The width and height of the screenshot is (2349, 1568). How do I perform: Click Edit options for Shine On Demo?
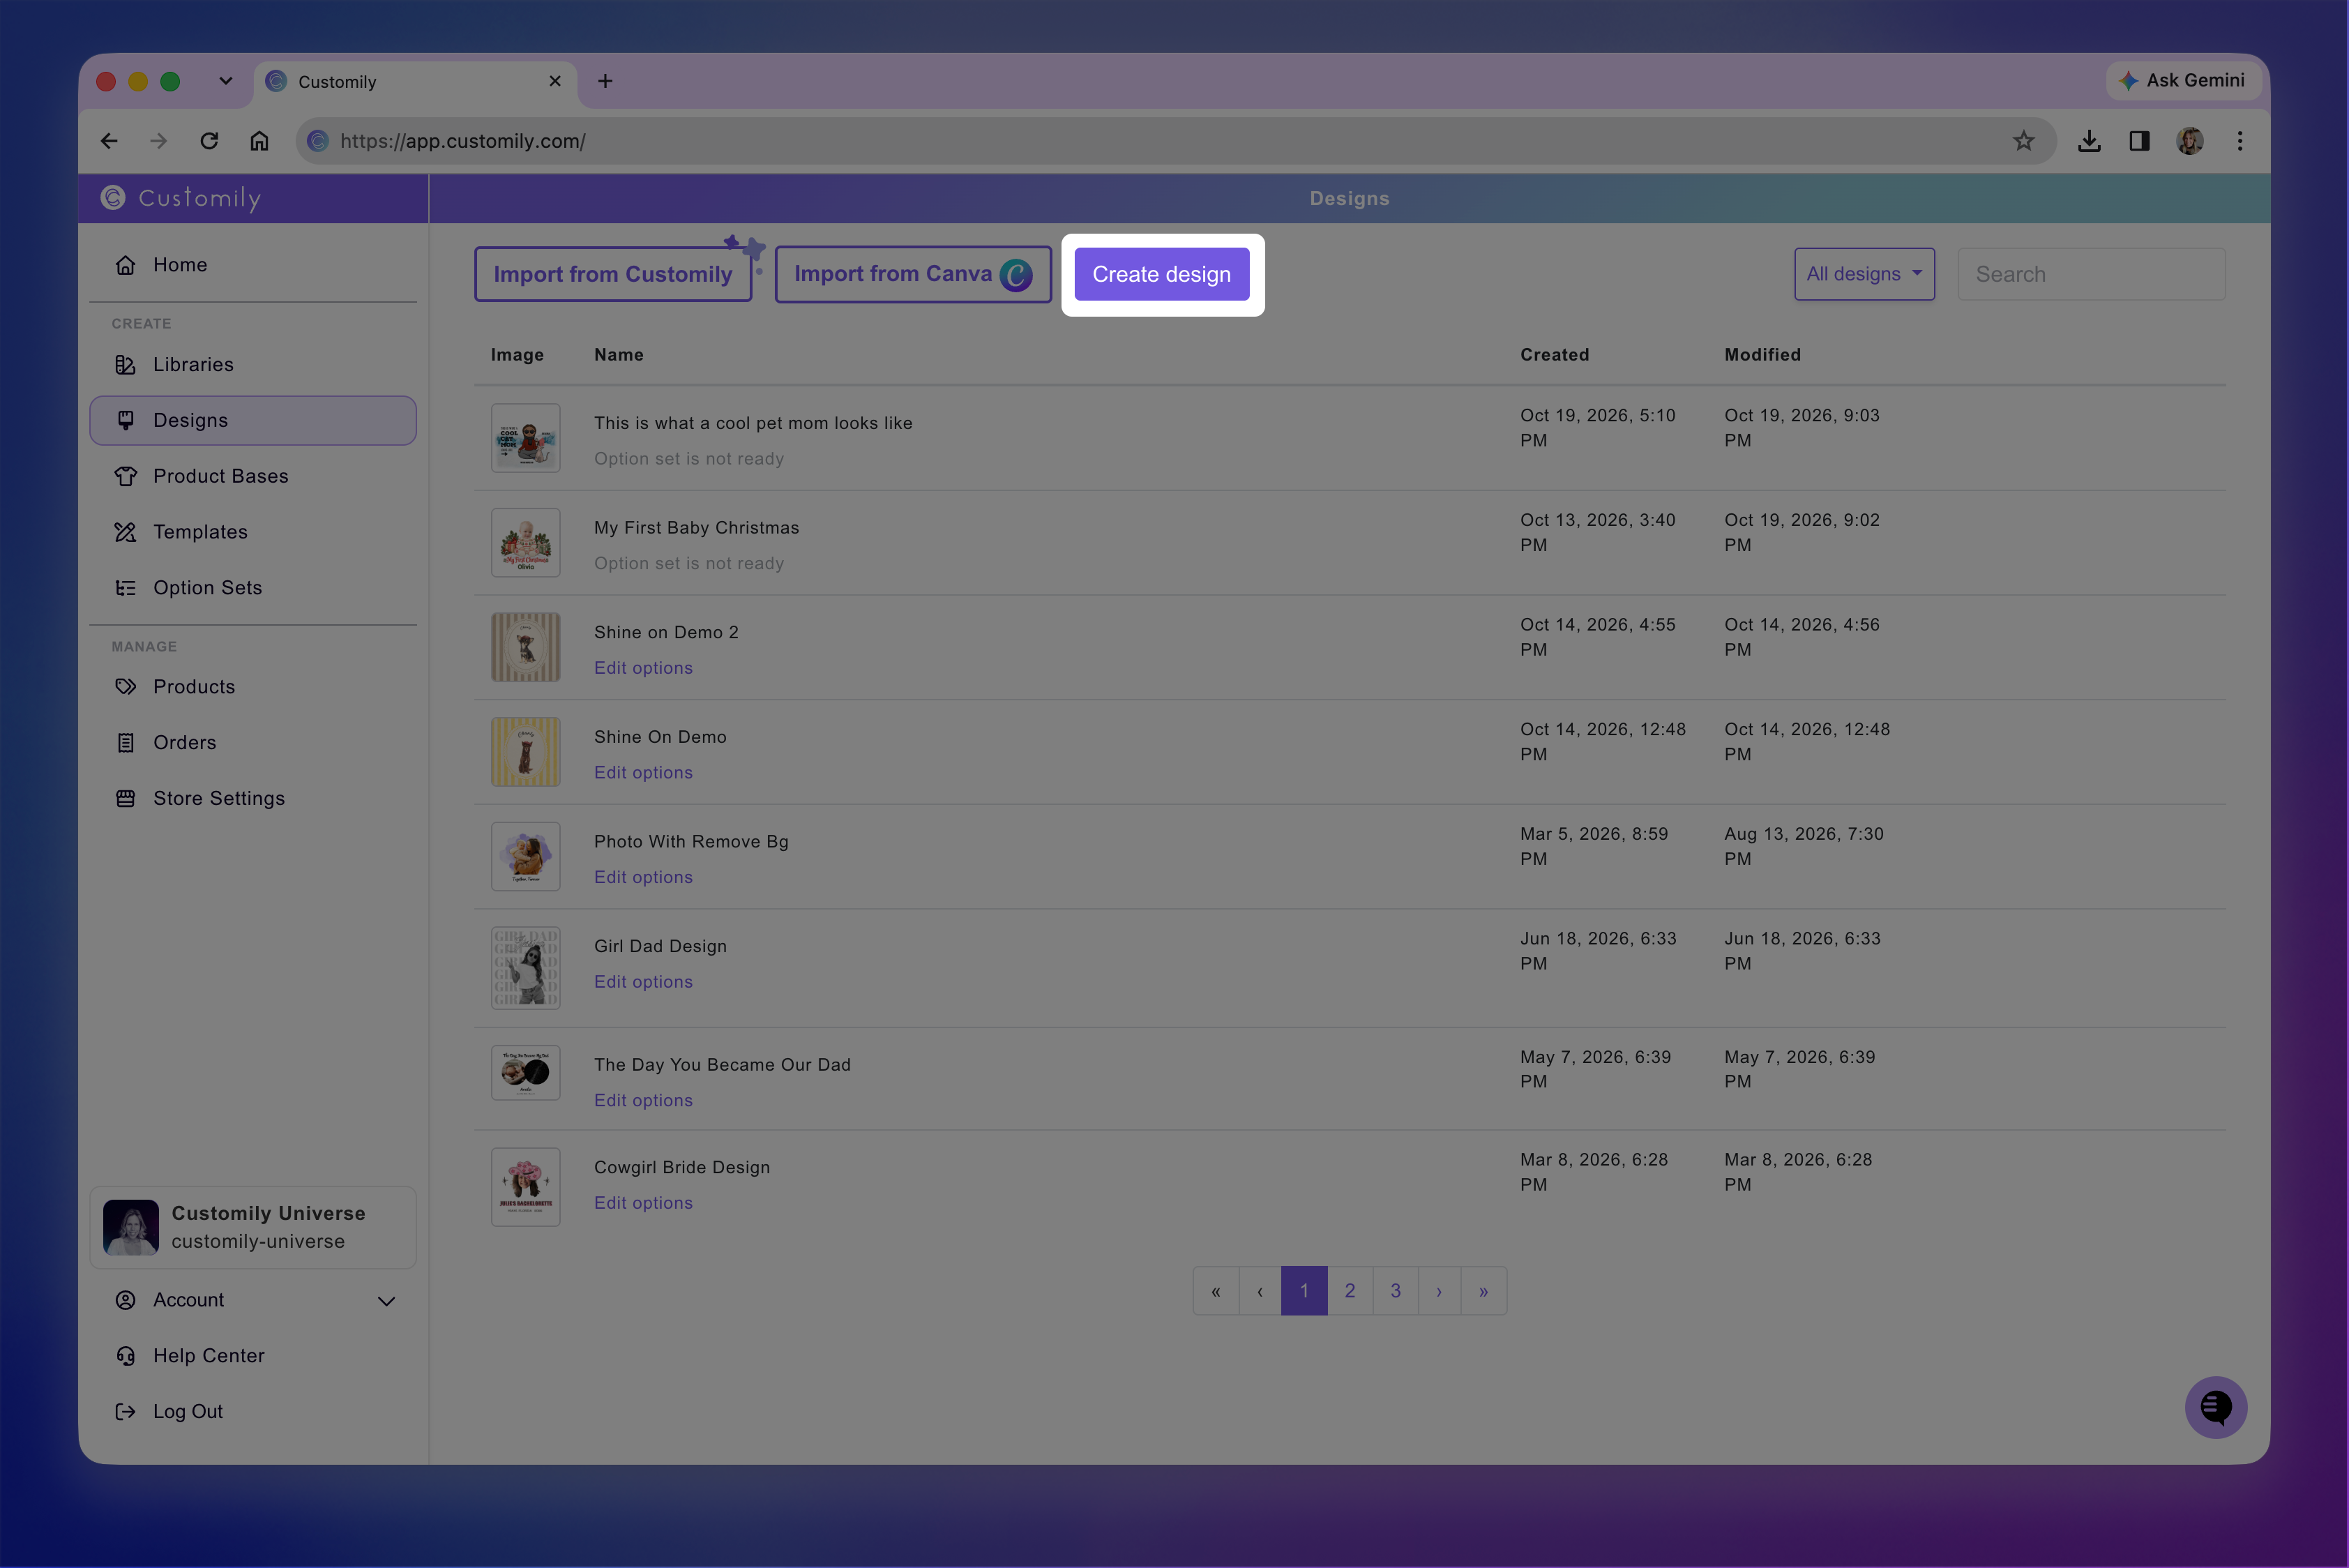[643, 773]
